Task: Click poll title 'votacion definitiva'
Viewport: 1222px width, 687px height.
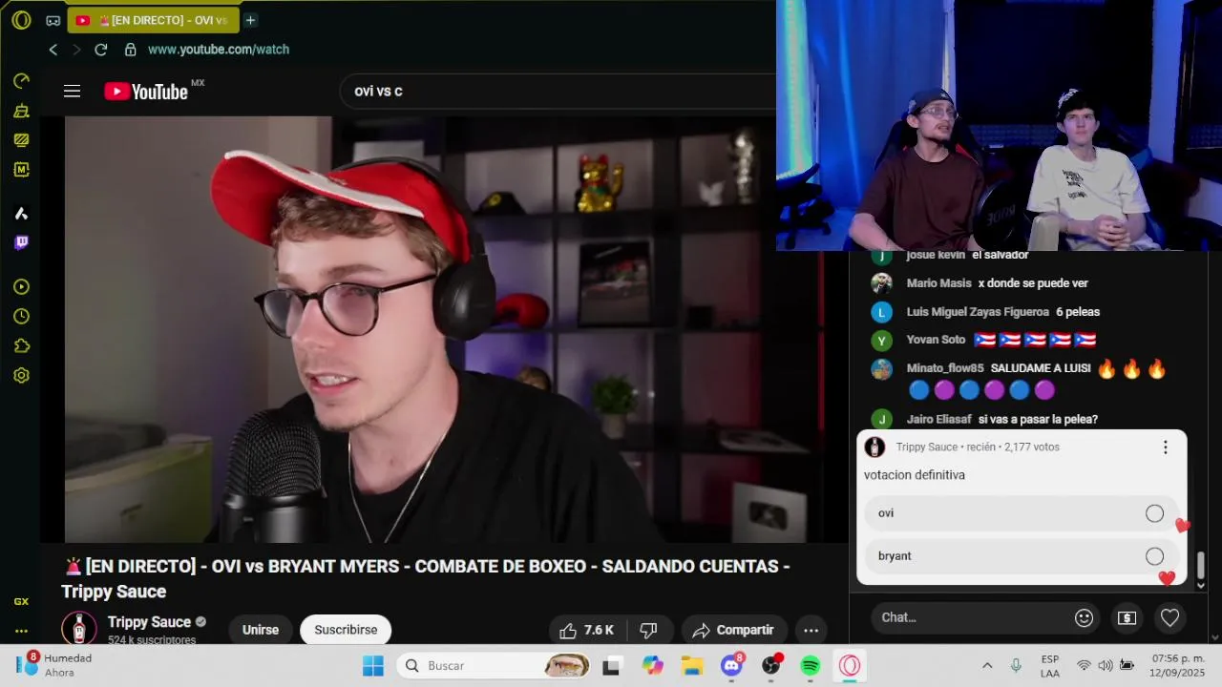Action: (915, 475)
